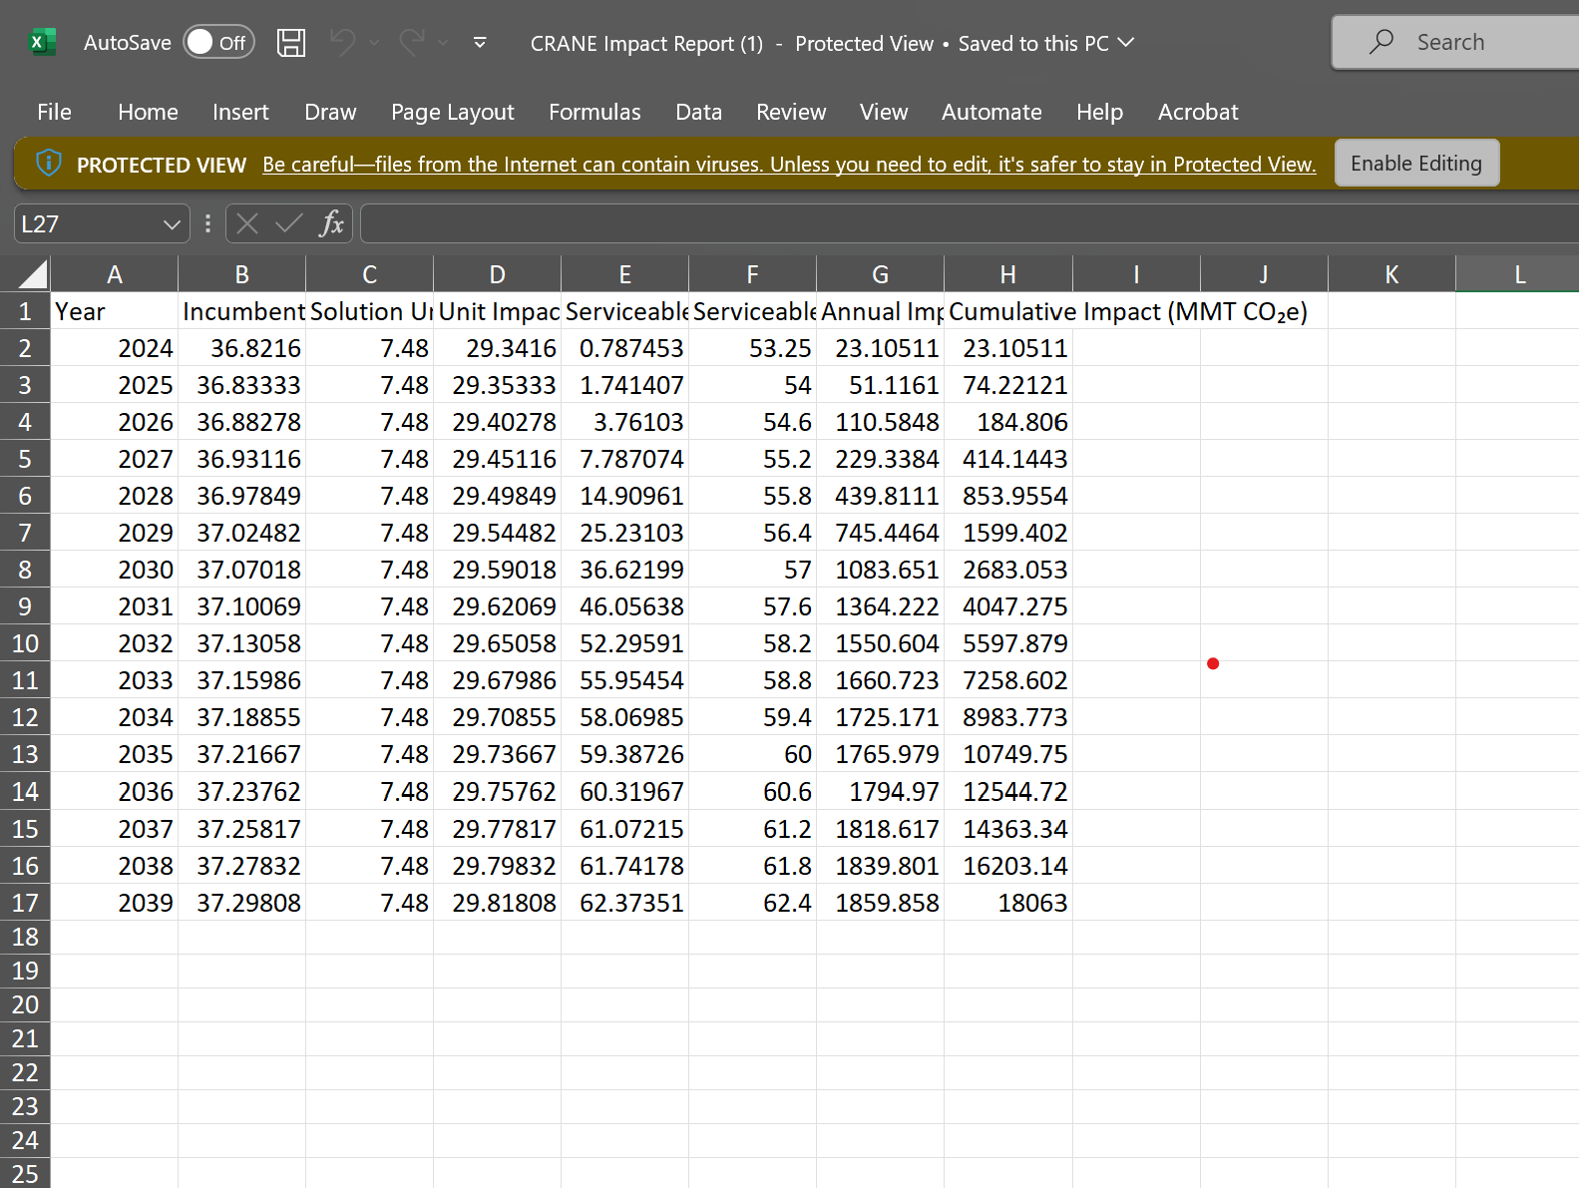Image resolution: width=1579 pixels, height=1188 pixels.
Task: Click the Search magnifier icon
Action: tap(1382, 42)
